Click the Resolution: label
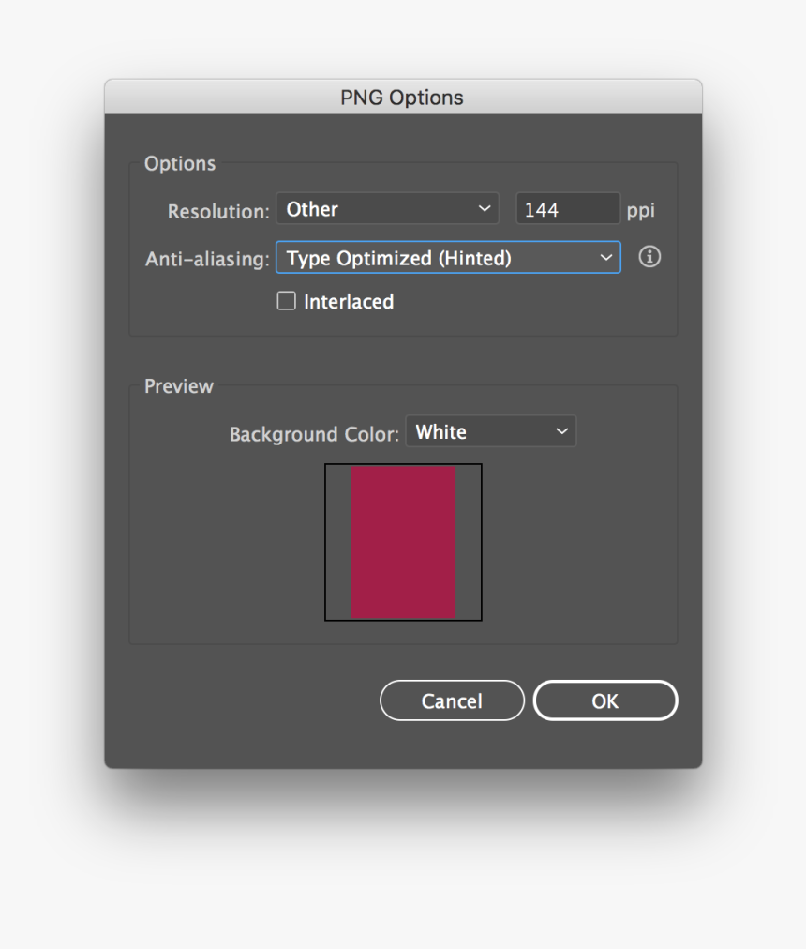Viewport: 806px width, 949px height. [218, 211]
